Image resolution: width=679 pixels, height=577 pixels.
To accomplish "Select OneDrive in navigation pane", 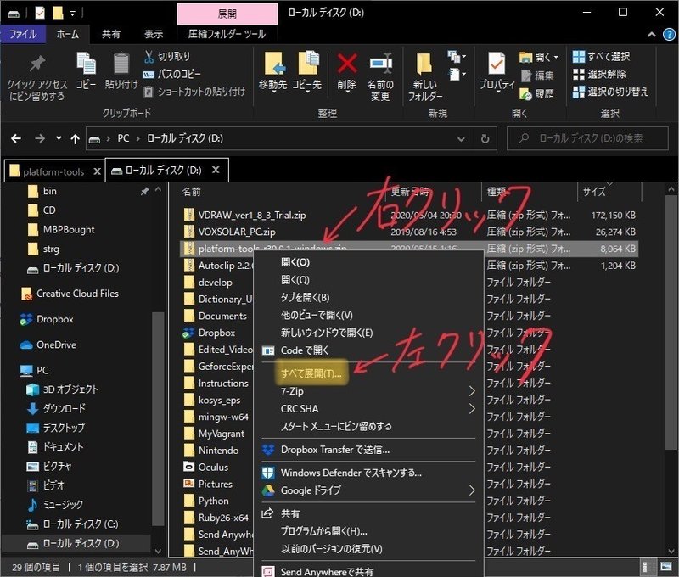I will pos(56,345).
